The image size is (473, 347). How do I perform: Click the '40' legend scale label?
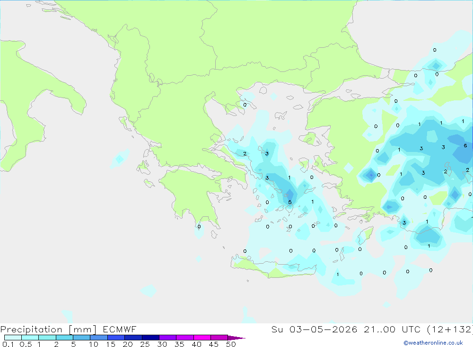tap(197, 344)
